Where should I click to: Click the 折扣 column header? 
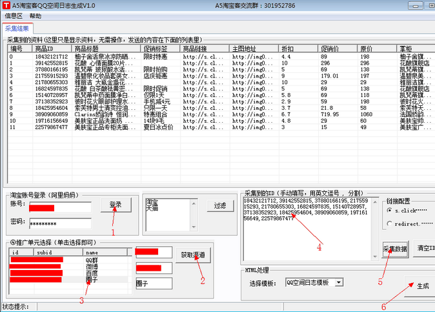[x=298, y=48]
